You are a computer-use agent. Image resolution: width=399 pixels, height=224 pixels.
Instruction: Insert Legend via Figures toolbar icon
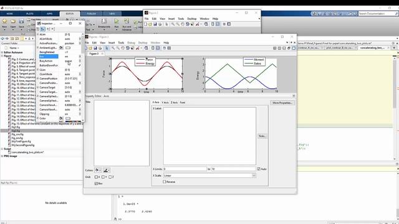click(x=158, y=48)
